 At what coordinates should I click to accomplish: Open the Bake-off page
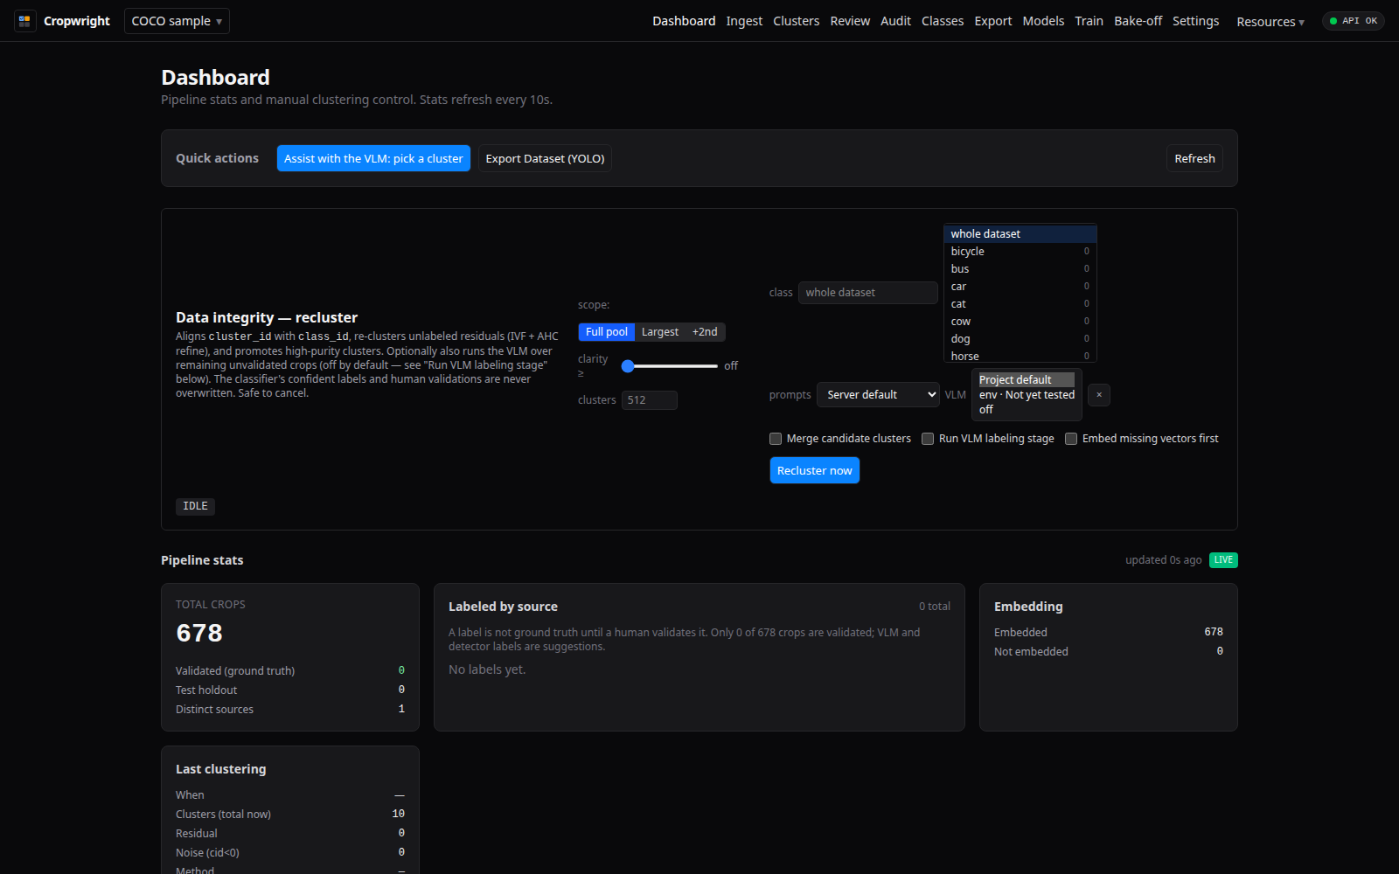point(1138,21)
